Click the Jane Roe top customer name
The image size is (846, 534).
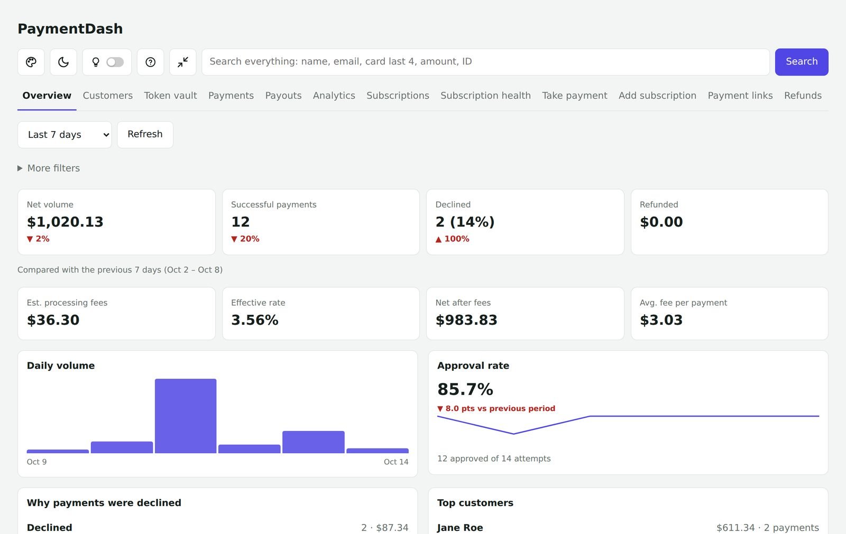coord(460,528)
